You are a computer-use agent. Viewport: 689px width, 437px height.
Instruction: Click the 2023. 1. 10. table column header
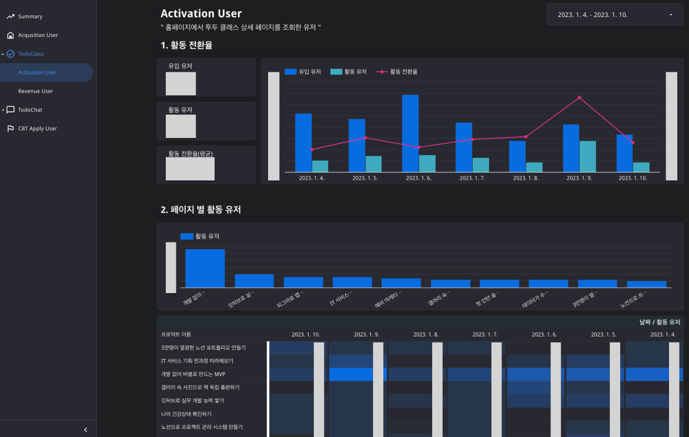[306, 334]
